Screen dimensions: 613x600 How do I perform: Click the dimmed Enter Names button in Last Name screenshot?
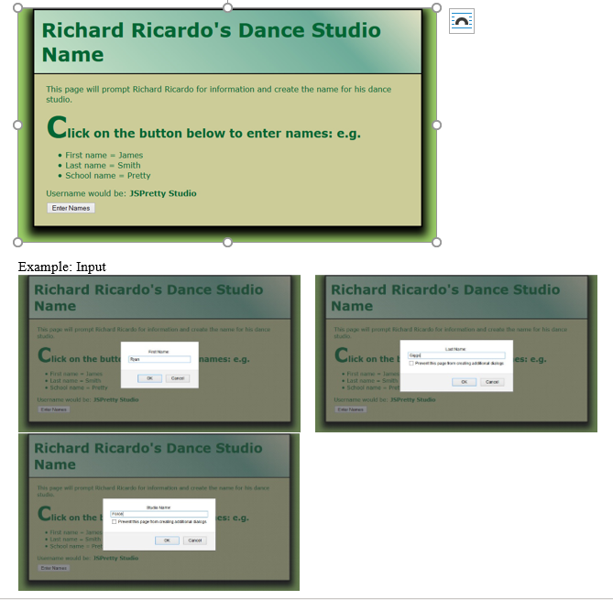click(351, 409)
